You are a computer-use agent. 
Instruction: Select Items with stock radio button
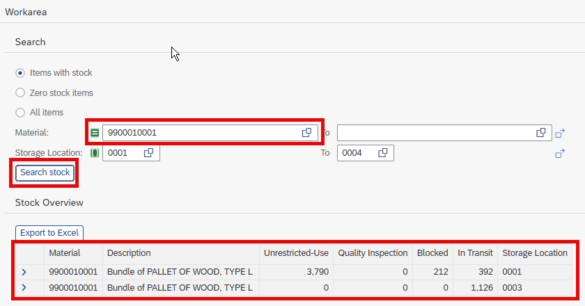[x=20, y=73]
